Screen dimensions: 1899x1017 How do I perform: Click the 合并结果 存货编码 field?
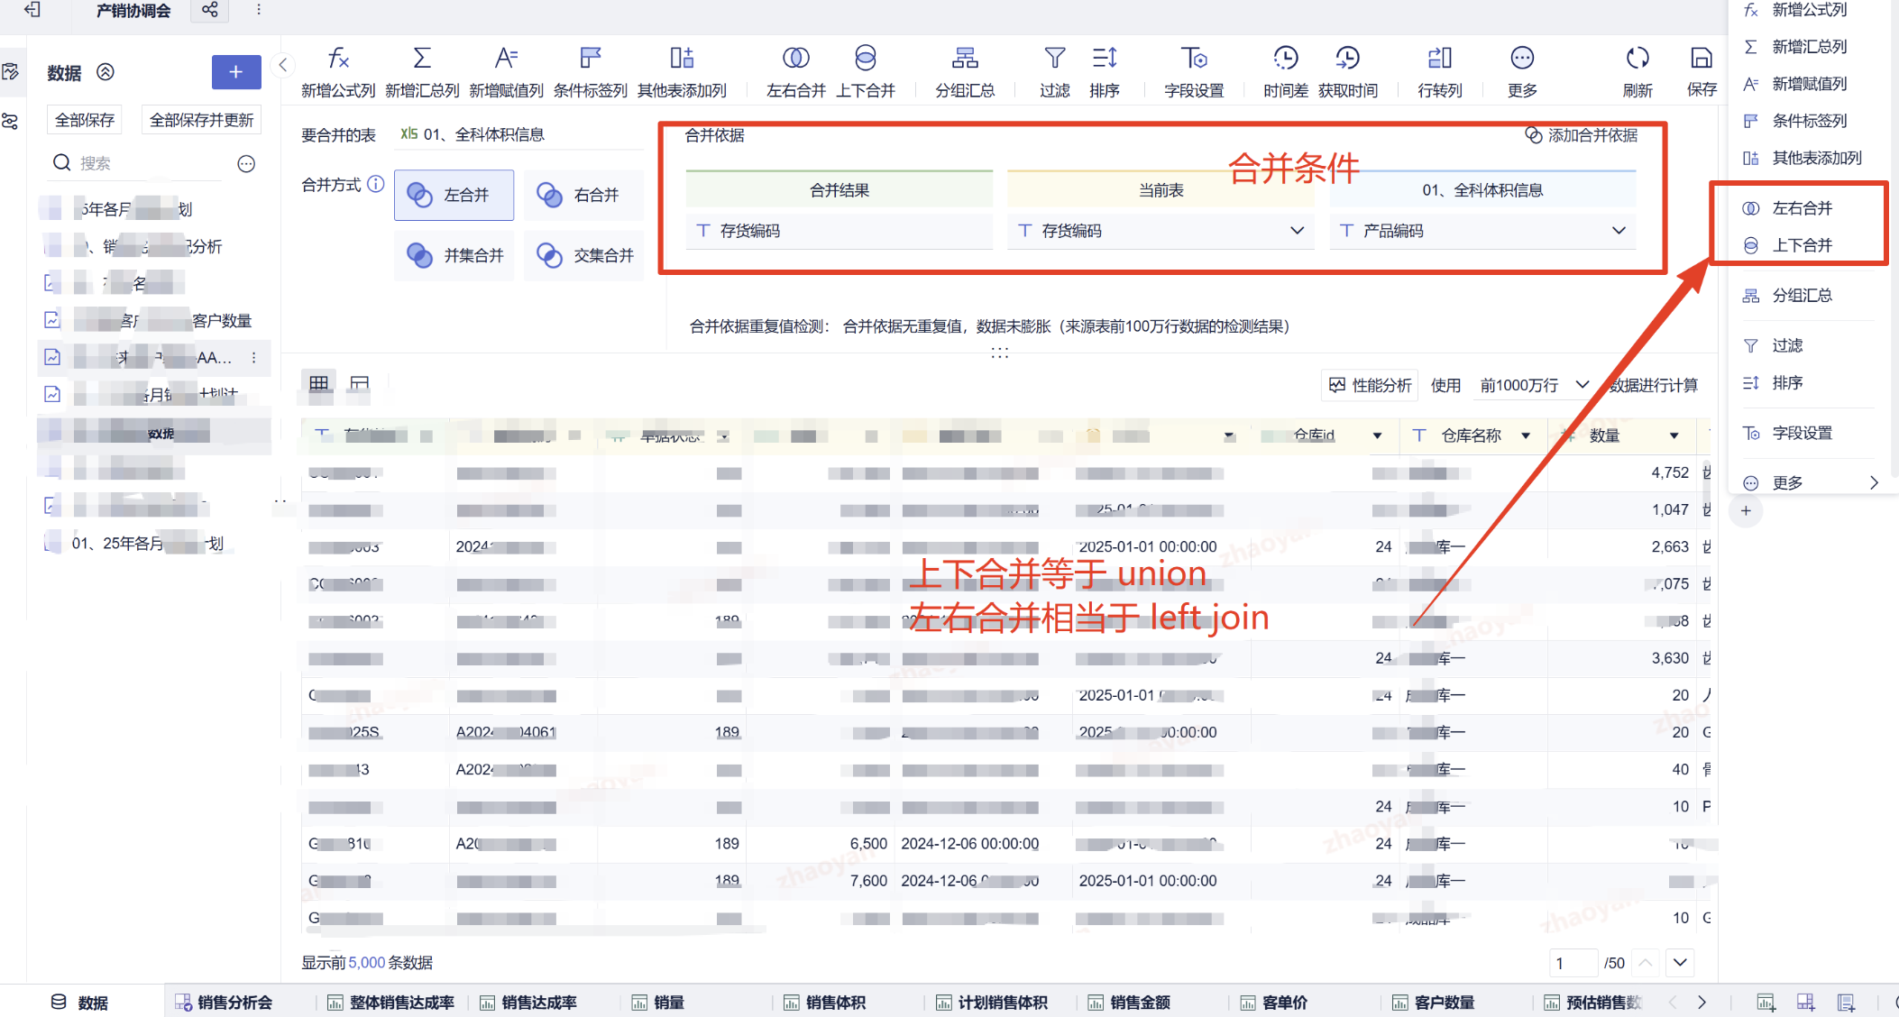pyautogui.click(x=839, y=231)
